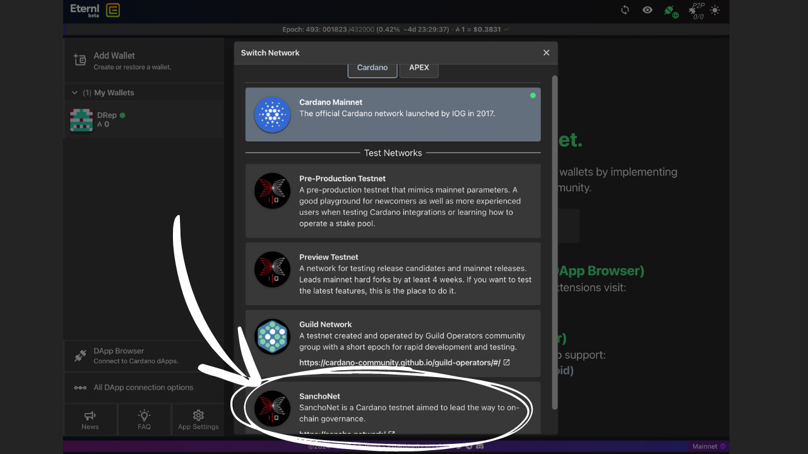Click the Switch Network dialog scrollbar
The height and width of the screenshot is (454, 808).
555,242
